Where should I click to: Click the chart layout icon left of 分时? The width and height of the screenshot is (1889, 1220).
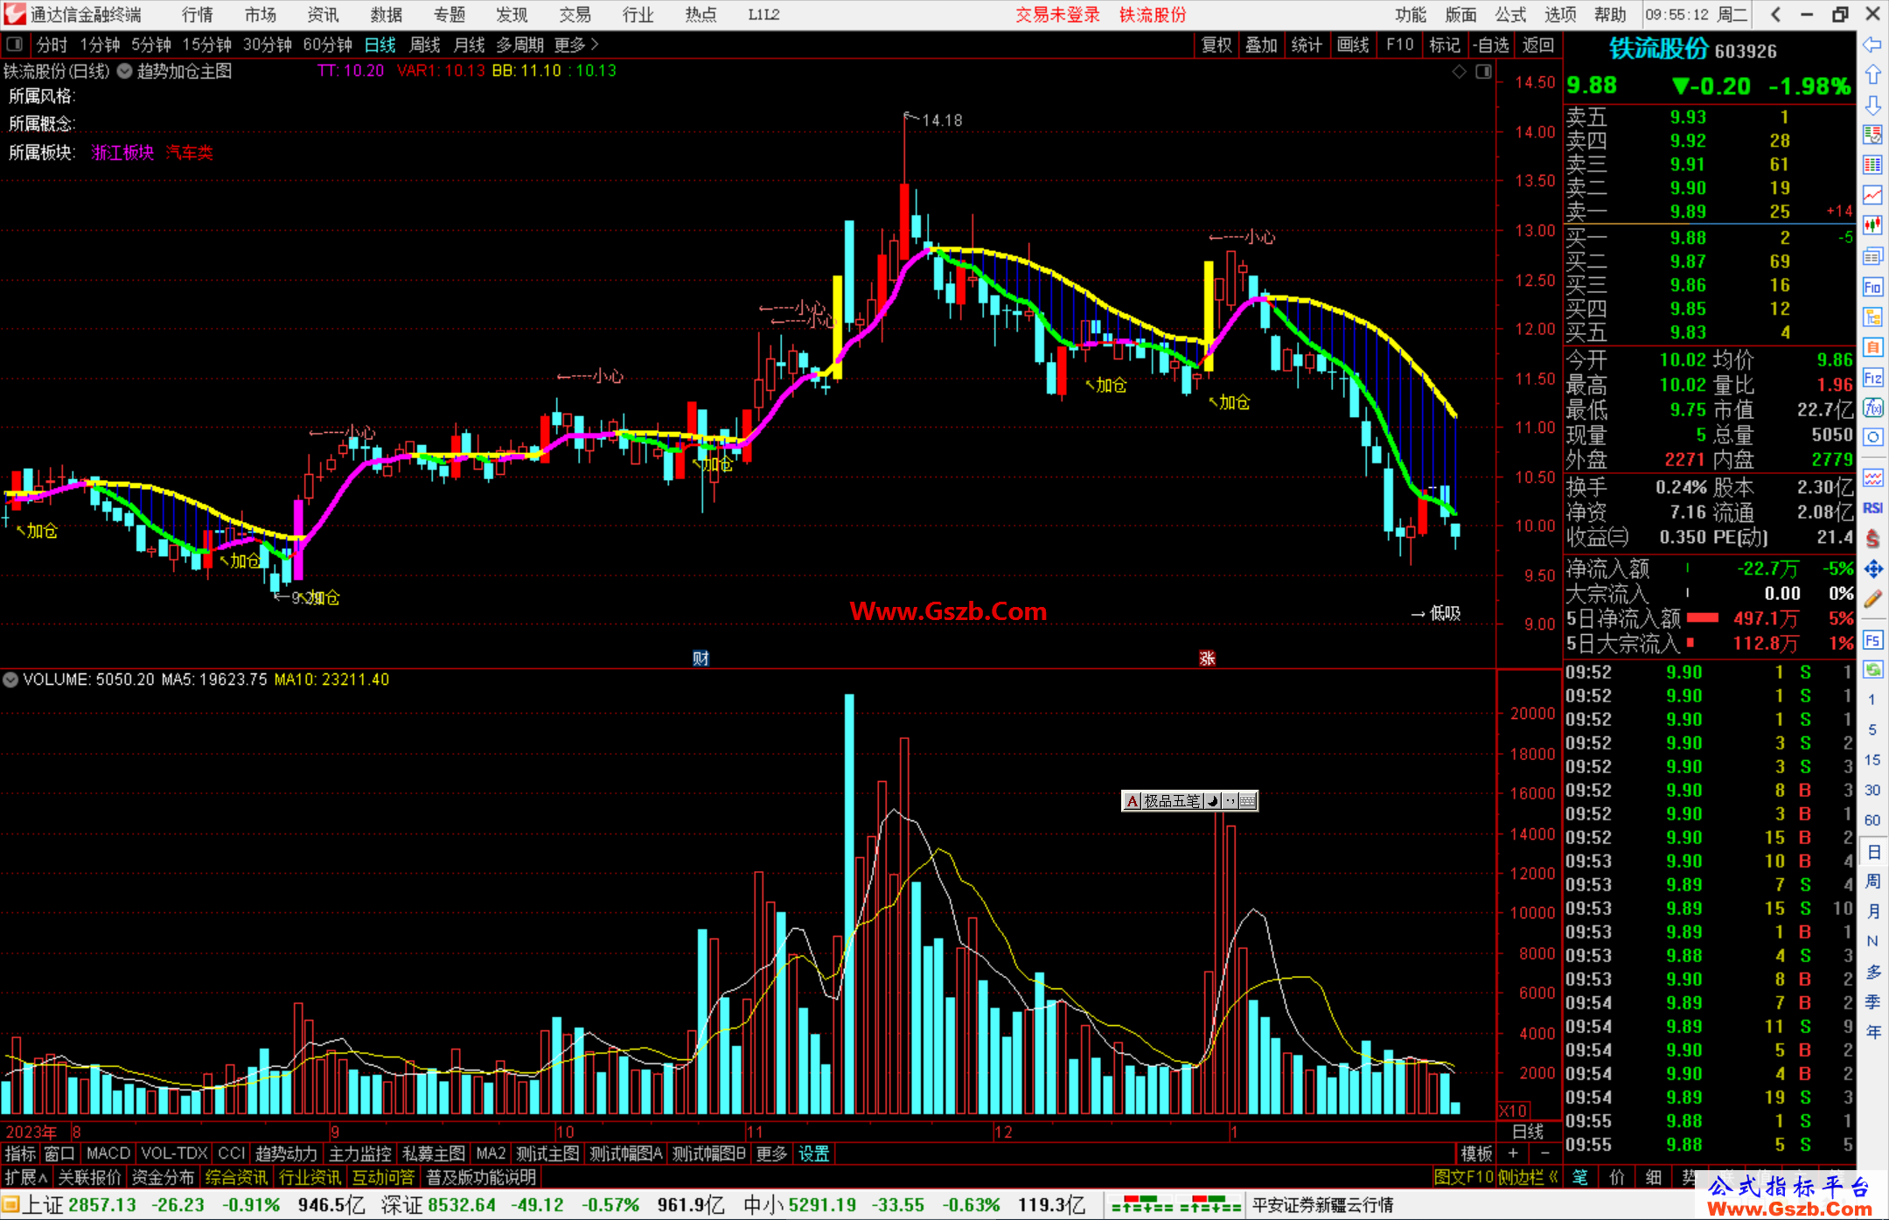click(x=14, y=44)
